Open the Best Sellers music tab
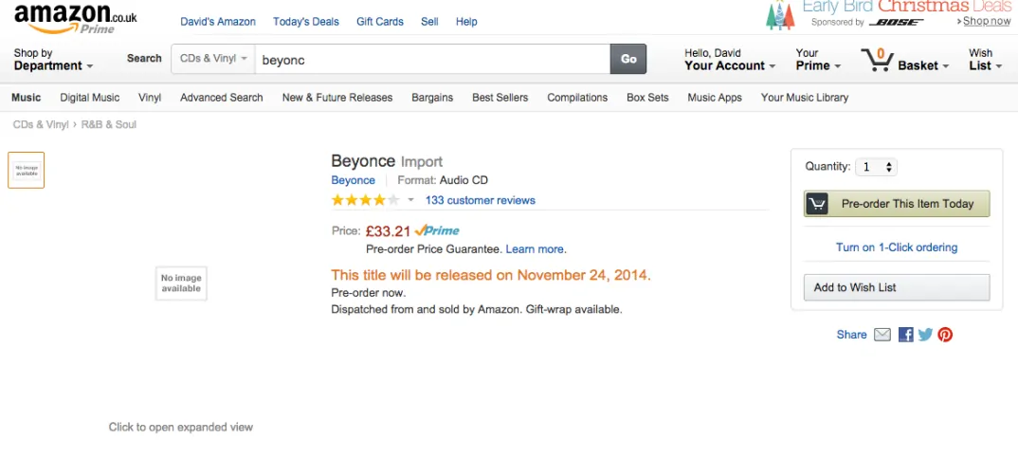The image size is (1018, 458). 500,98
